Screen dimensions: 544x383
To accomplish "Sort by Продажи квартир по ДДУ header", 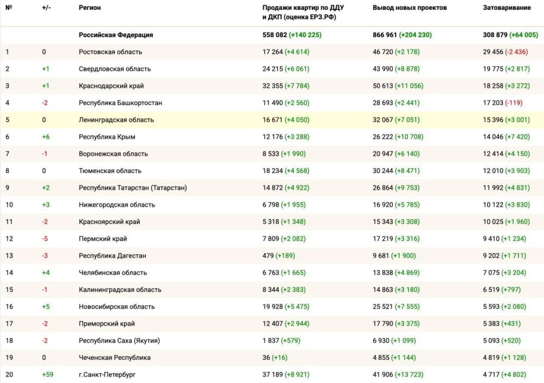I will pos(303,12).
